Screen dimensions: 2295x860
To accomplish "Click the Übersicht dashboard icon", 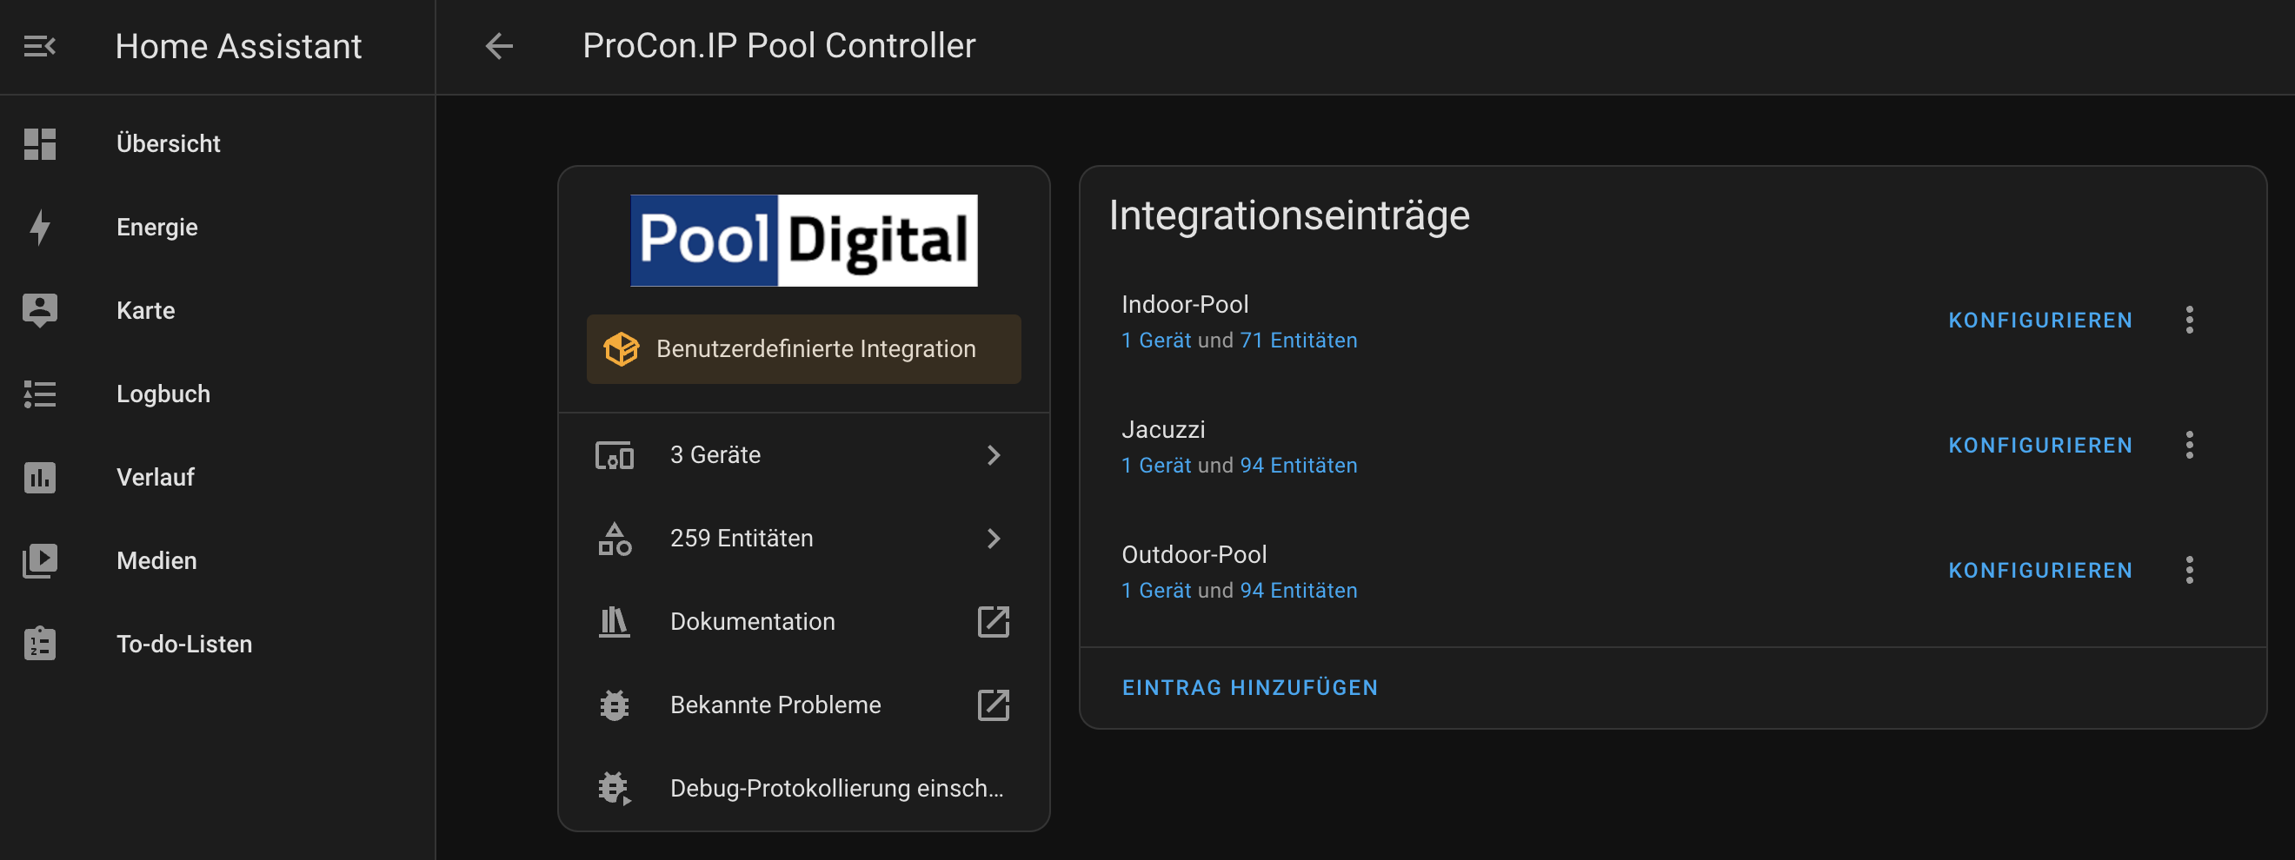I will (x=39, y=144).
